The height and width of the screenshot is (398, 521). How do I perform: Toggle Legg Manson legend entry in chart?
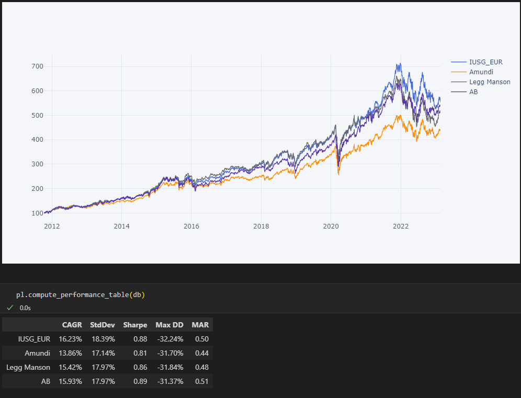490,82
